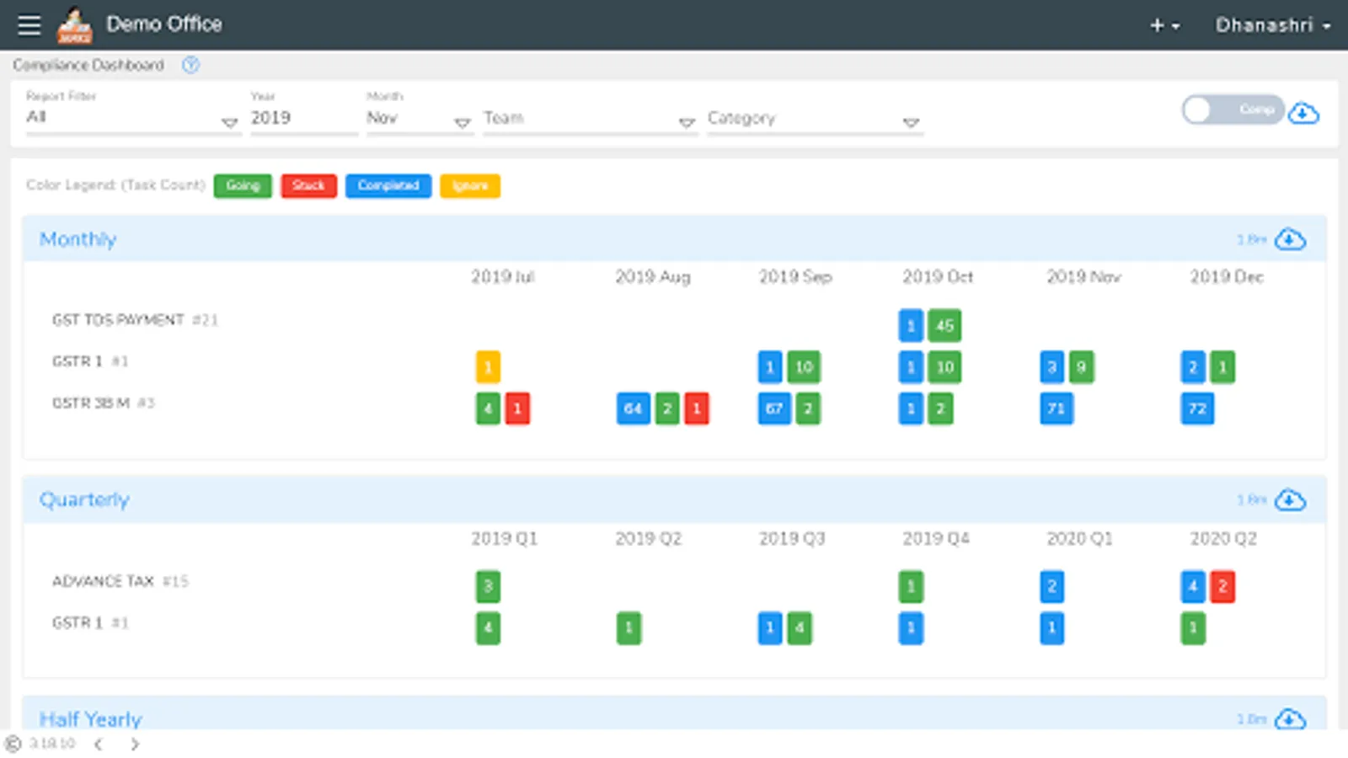Image resolution: width=1348 pixels, height=758 pixels.
Task: Download the Half Yearly section cloud icon
Action: (x=1290, y=719)
